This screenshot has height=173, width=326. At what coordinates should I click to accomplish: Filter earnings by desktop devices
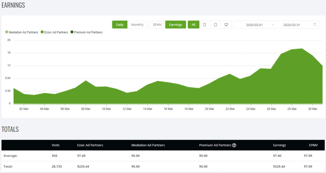coord(226,25)
